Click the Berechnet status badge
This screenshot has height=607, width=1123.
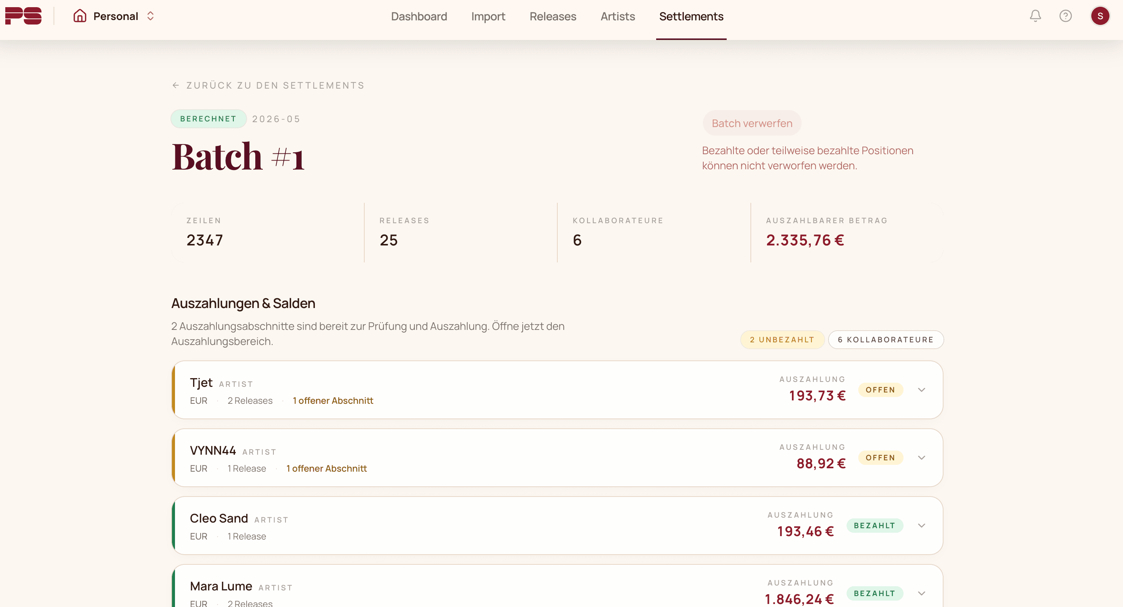point(209,118)
